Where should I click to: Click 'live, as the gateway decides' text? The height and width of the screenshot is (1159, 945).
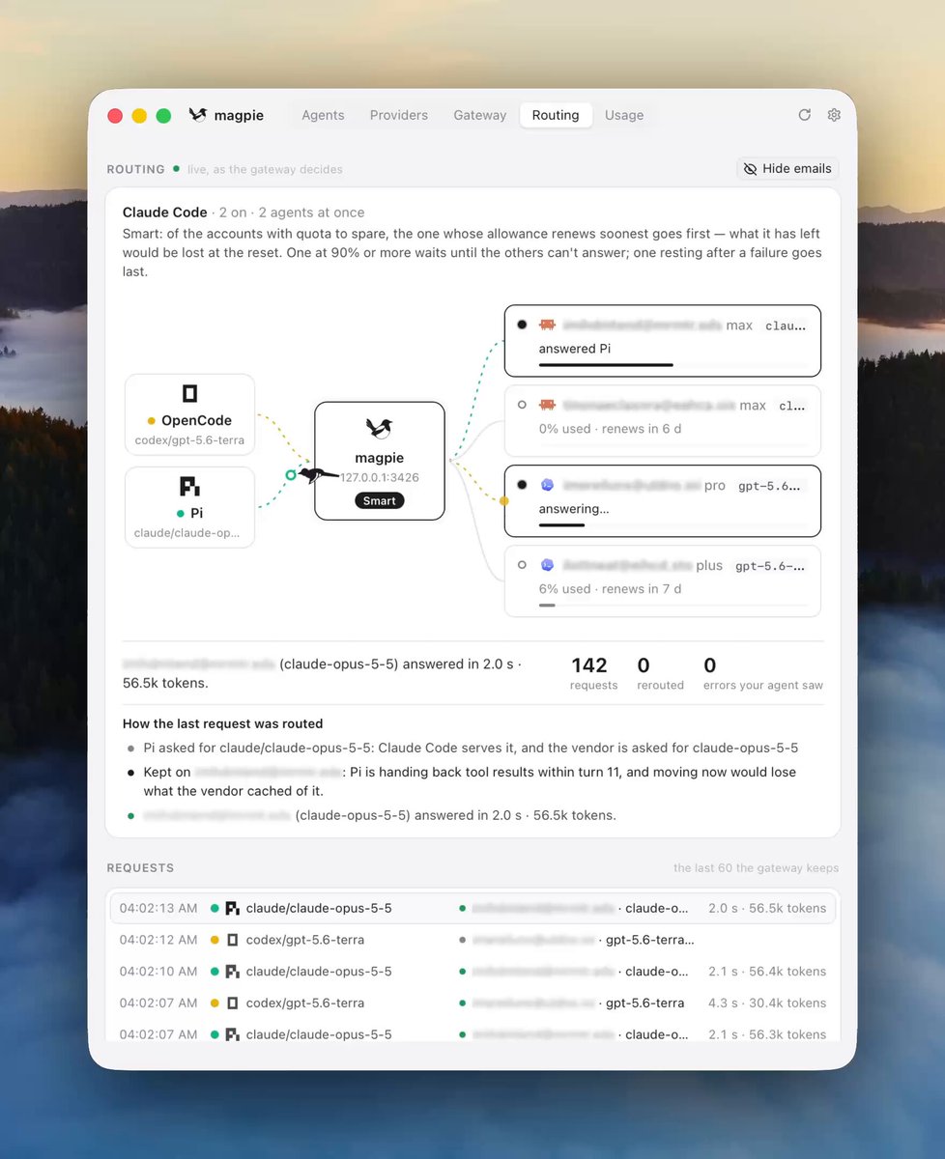tap(265, 169)
